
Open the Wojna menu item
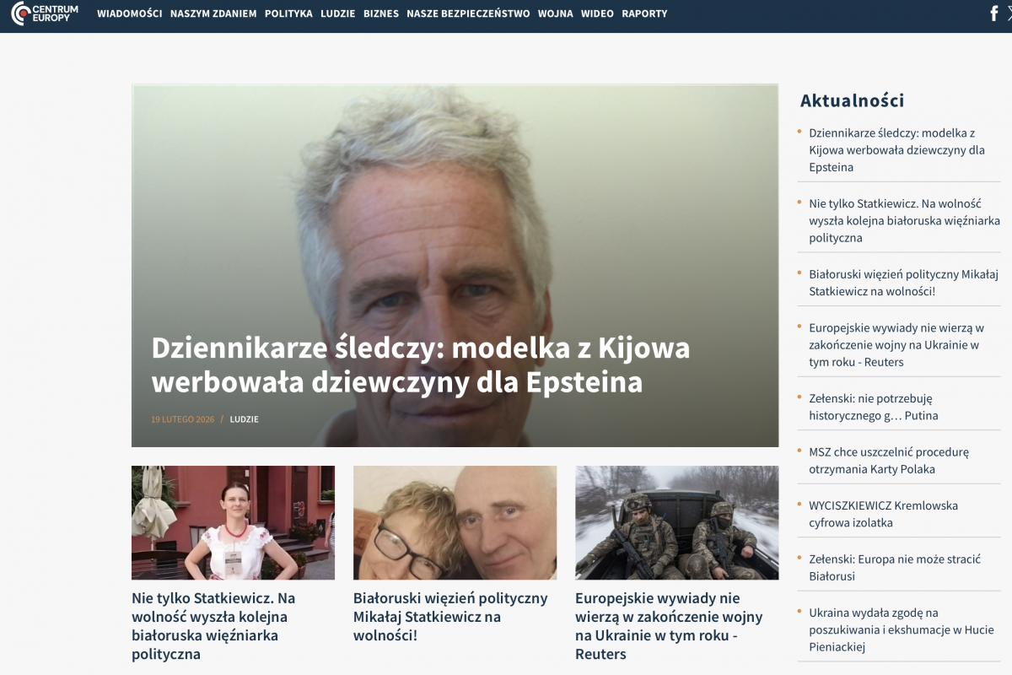click(x=555, y=13)
